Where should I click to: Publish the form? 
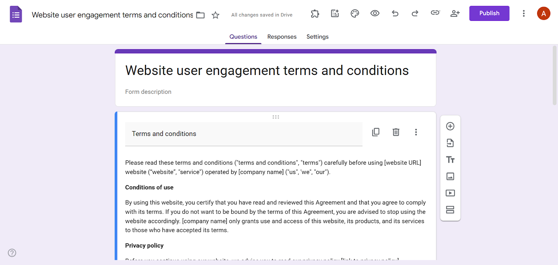click(x=489, y=13)
